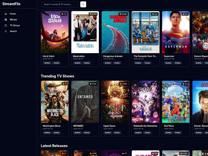Click the 5.6 rating badge on Fantastic Four
Screen dimensions: 208x156
pyautogui.click(x=155, y=14)
